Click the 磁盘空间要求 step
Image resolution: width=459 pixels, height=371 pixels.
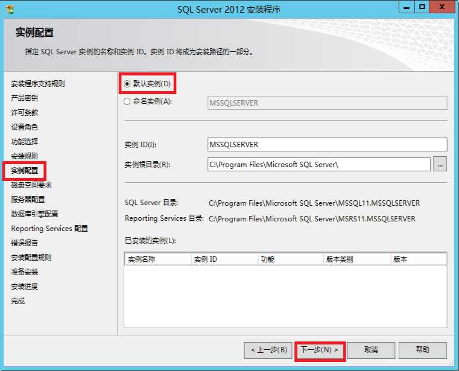pos(31,185)
